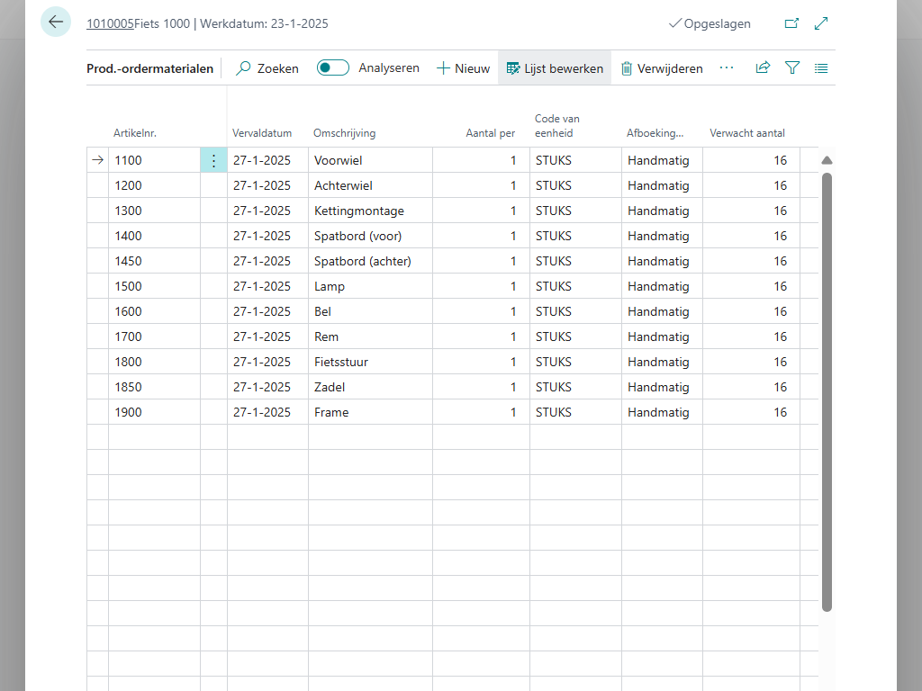Image resolution: width=922 pixels, height=691 pixels.
Task: Click Nieuw to add a line
Action: click(x=463, y=68)
